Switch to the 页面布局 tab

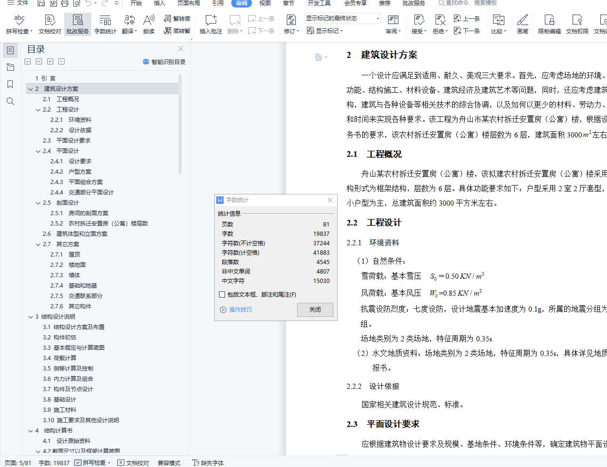(x=189, y=3)
